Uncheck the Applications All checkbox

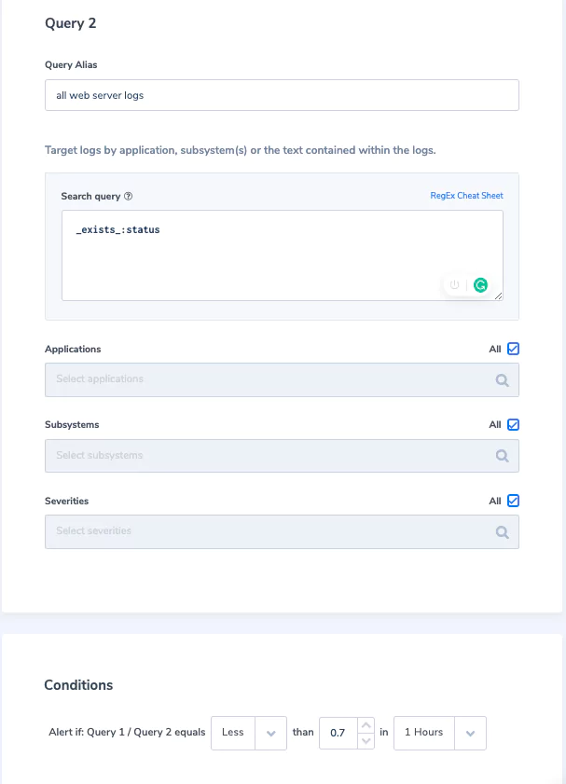pyautogui.click(x=513, y=349)
